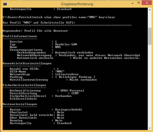Click the WPA2-Personal authentication value
This screenshot has width=153, height=132.
tap(72, 91)
